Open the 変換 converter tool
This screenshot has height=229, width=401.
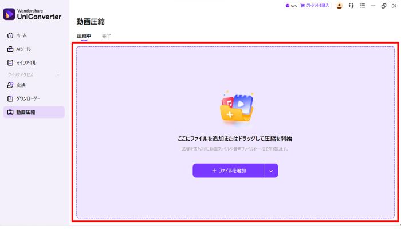click(17, 85)
